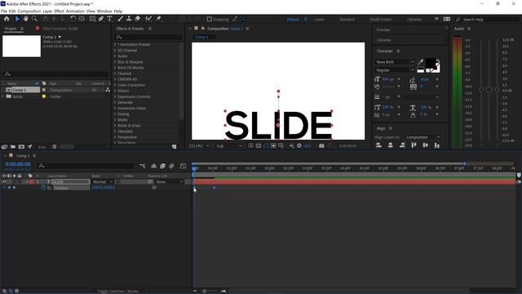522x294 pixels.
Task: Open the File menu
Action: tap(4, 11)
